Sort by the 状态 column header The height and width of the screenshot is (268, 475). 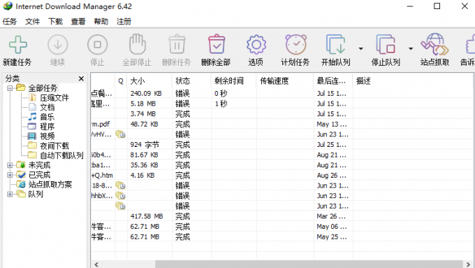192,81
